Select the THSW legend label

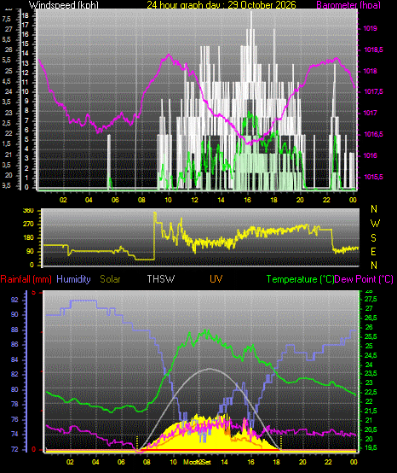[161, 279]
